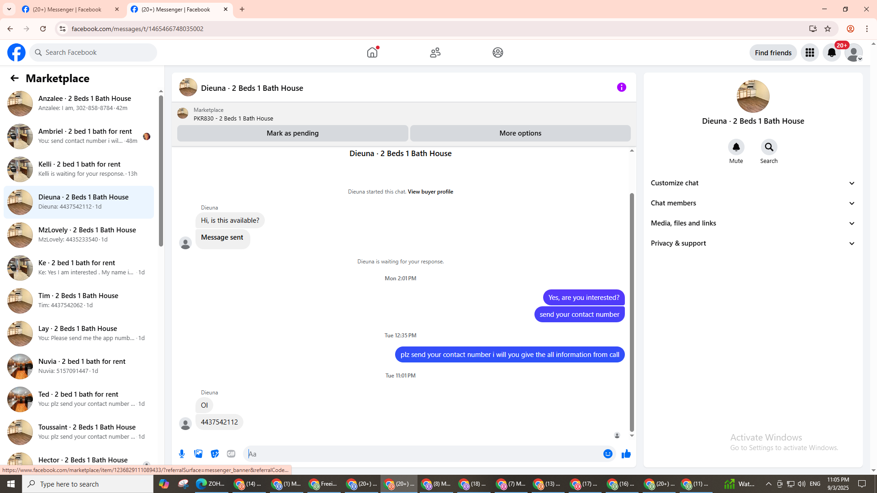This screenshot has width=877, height=493.
Task: Open chat with Kelli
Action: coord(79,169)
